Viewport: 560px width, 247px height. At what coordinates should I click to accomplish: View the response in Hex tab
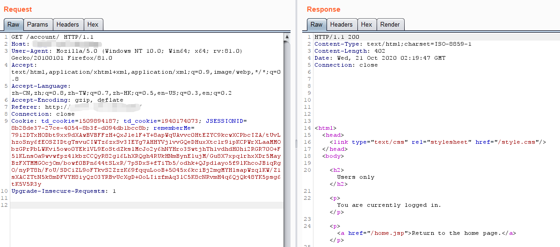(x=367, y=25)
